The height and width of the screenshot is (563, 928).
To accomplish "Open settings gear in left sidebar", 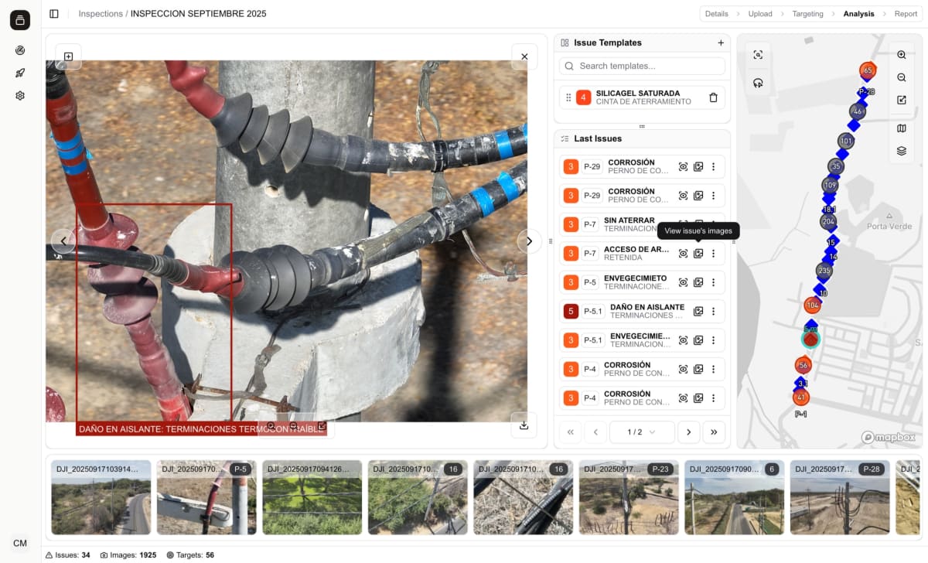I will [x=20, y=96].
